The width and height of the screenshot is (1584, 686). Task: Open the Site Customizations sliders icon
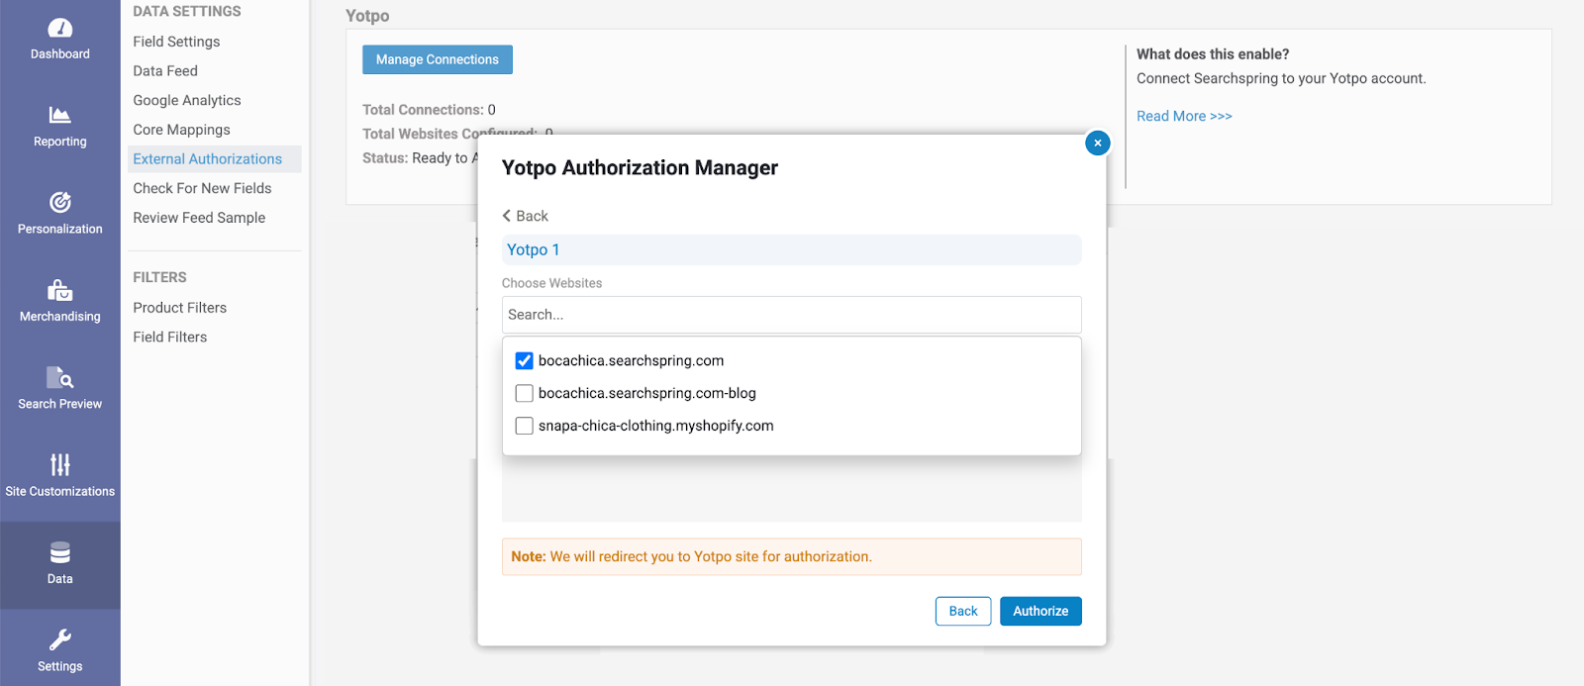(60, 464)
